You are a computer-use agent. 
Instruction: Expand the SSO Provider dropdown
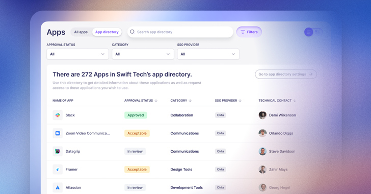[x=208, y=54]
